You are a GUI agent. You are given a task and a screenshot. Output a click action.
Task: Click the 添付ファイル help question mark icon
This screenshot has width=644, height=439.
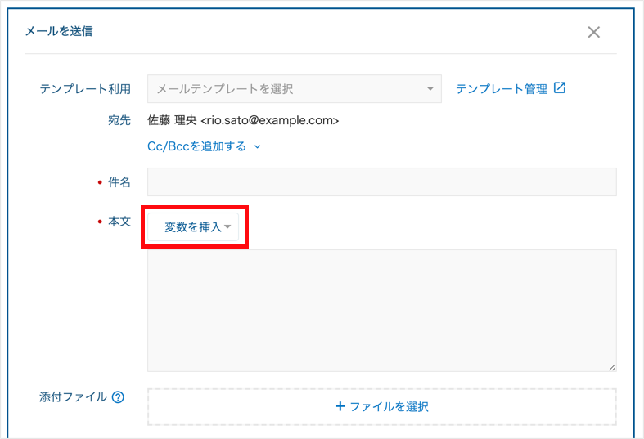tap(118, 397)
